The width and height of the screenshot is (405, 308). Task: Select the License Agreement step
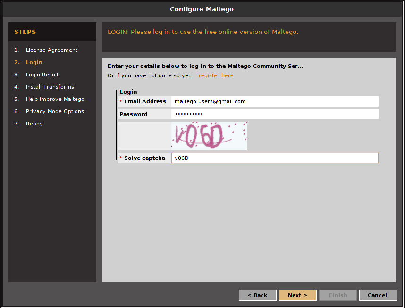(x=51, y=50)
